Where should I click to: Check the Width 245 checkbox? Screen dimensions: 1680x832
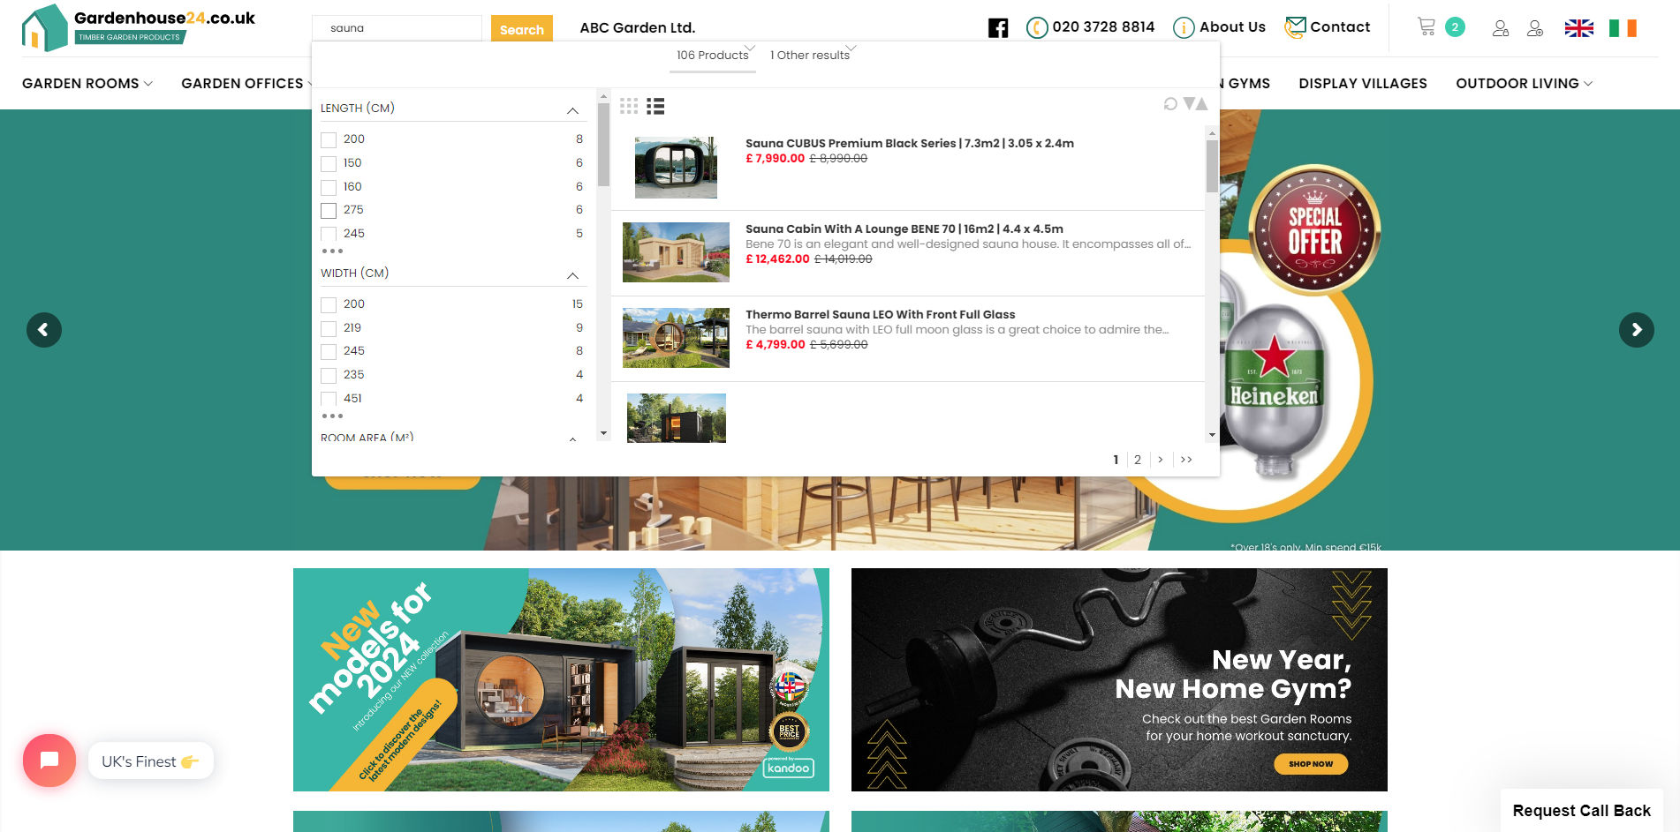[x=329, y=351]
